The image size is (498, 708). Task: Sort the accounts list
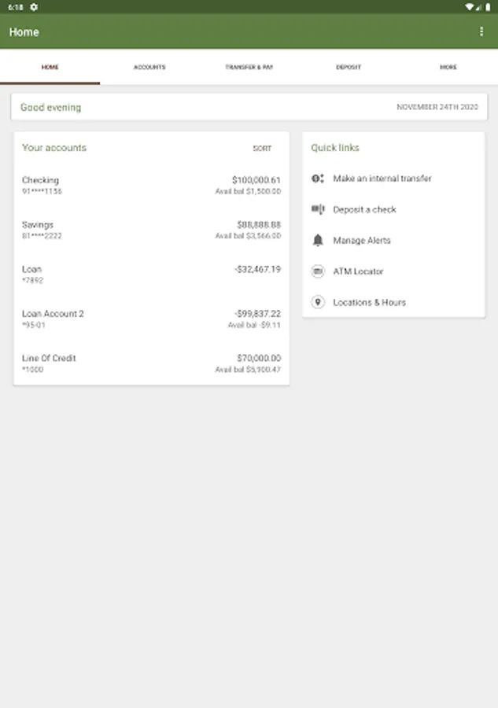pyautogui.click(x=262, y=148)
